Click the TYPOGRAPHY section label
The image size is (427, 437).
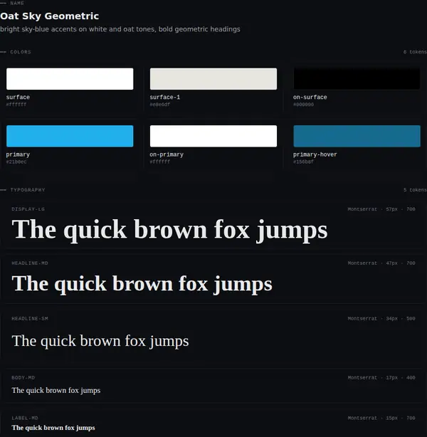pos(28,190)
